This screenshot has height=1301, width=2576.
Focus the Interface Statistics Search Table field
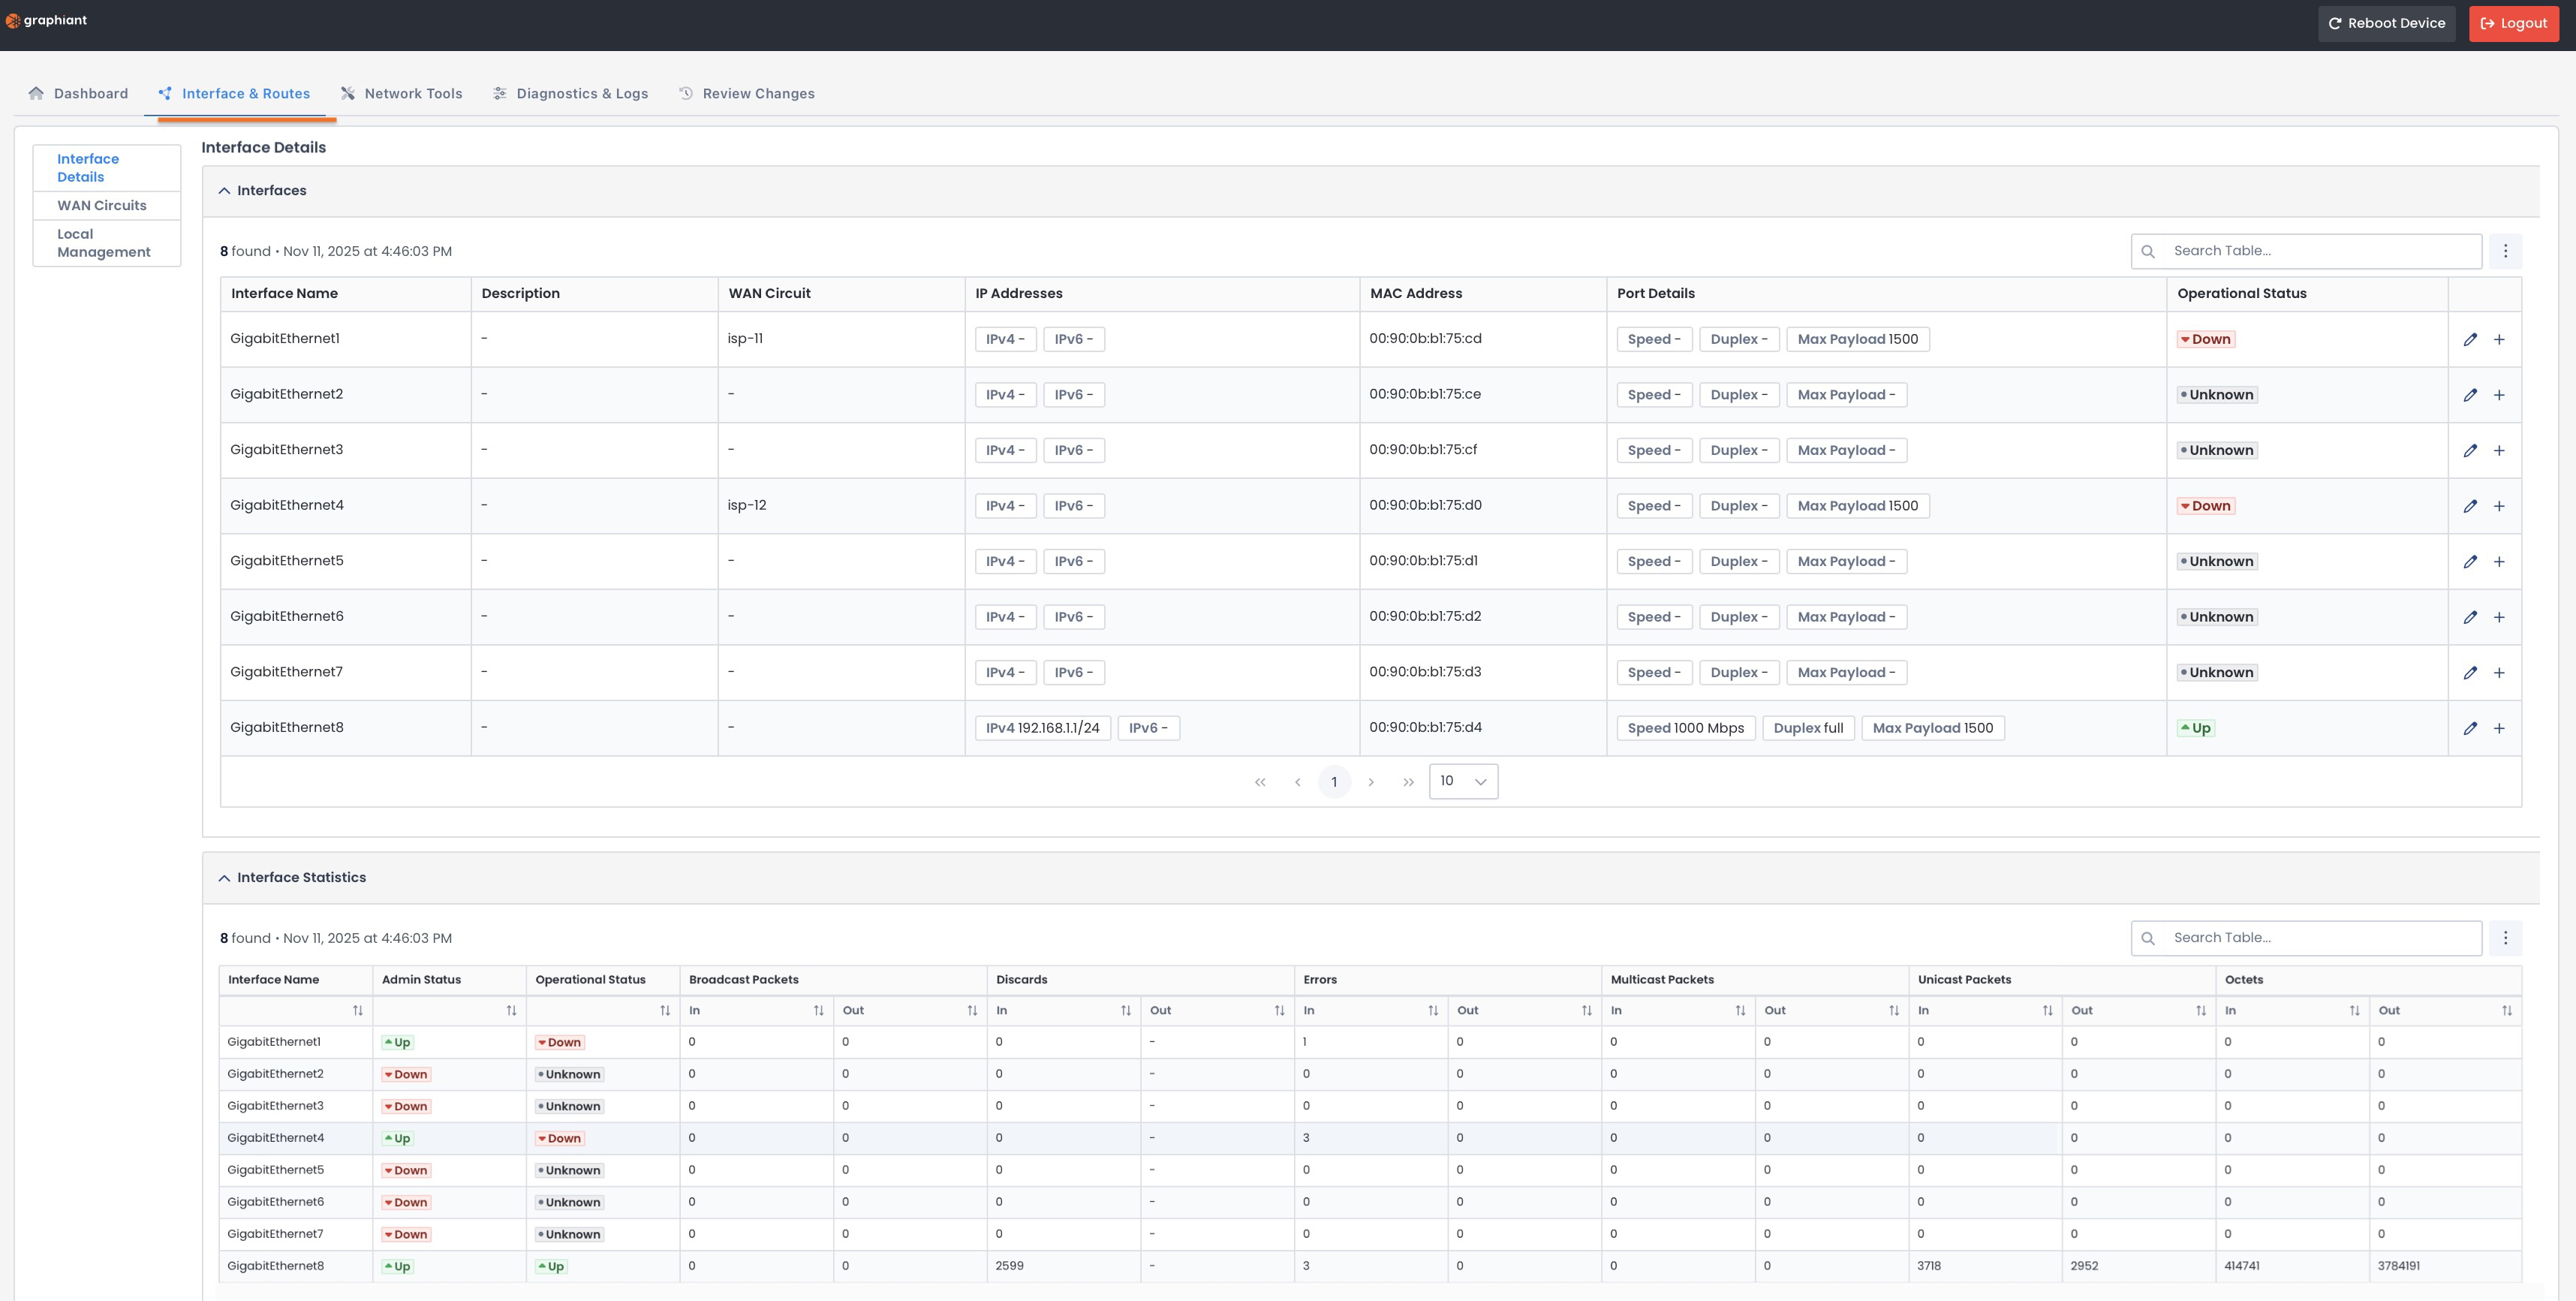pos(2306,938)
